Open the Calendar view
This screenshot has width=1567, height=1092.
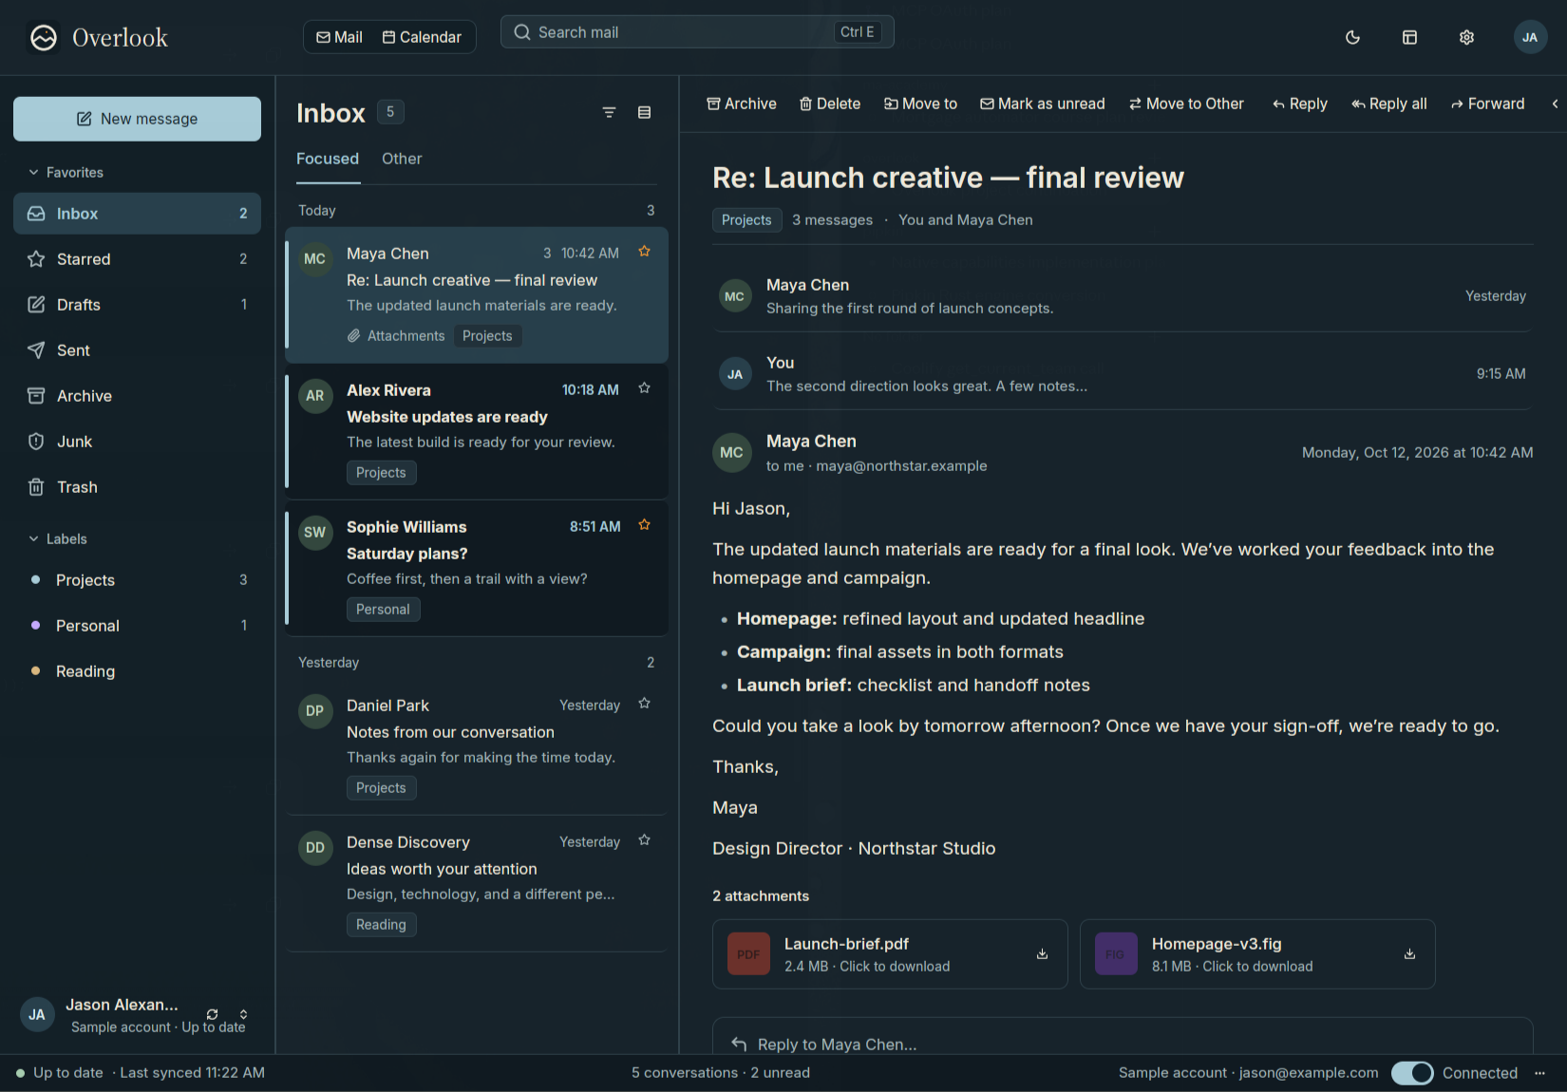coord(422,37)
